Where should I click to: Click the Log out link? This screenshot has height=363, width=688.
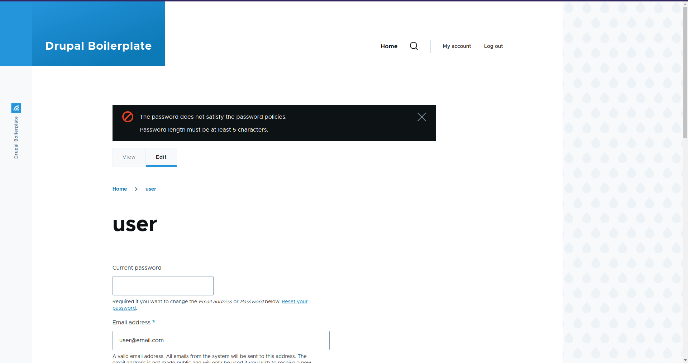493,46
